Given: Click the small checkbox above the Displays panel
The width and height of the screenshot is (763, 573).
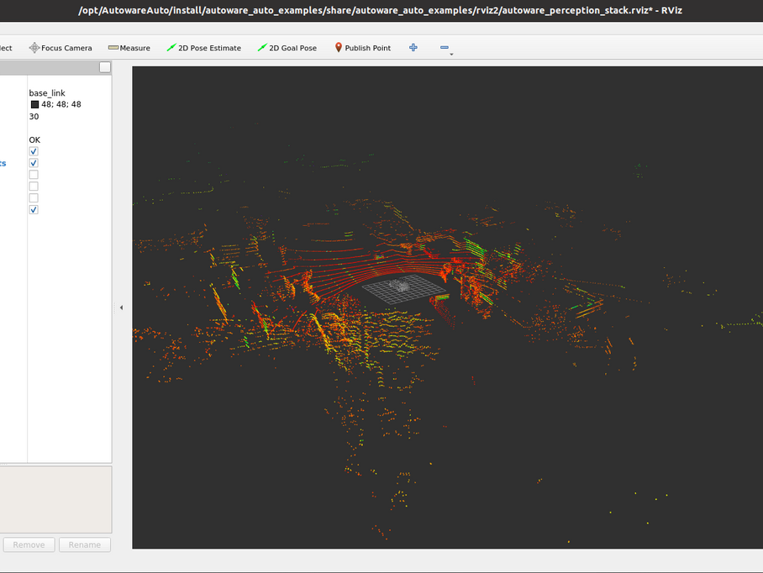Looking at the screenshot, I should [104, 66].
